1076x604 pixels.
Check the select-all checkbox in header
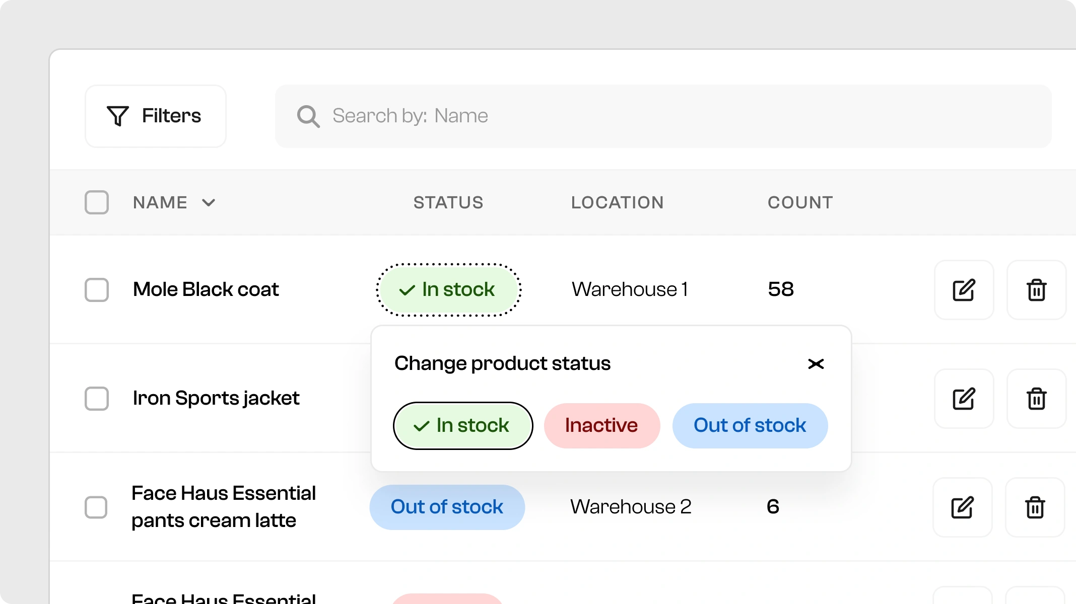(x=97, y=202)
